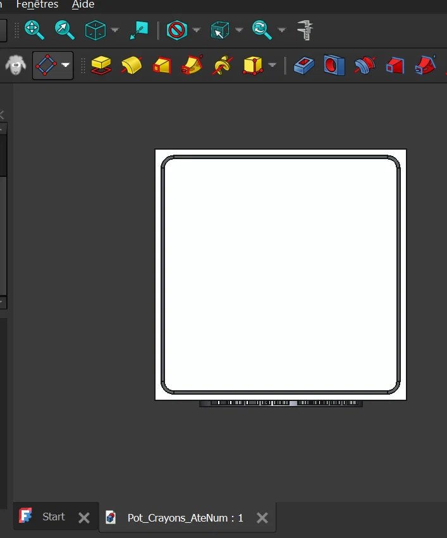Viewport: 447px width, 538px height.
Task: Select the Additive Pipe tool
Action: 192,65
